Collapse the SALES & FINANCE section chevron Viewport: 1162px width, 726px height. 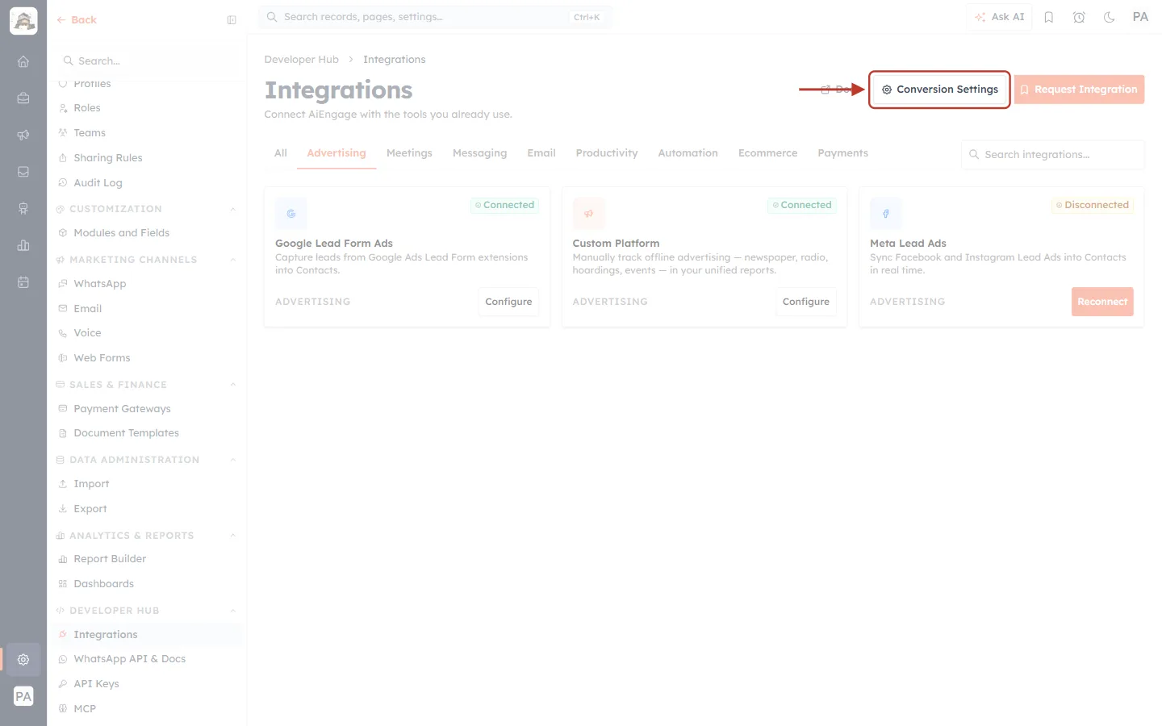(233, 385)
